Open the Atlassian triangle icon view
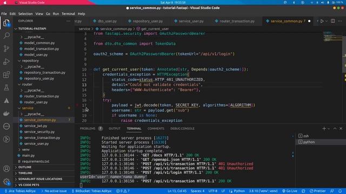Viewport: 346px width, 194px height. coord(6,101)
